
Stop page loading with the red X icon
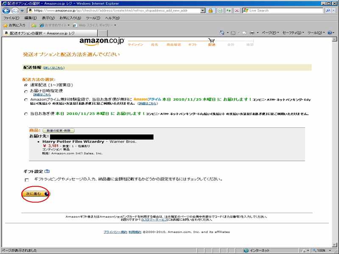[237, 11]
